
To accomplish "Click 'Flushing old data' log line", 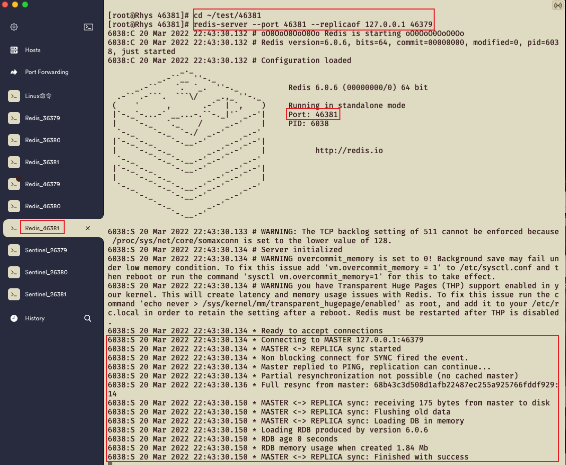I will pos(279,412).
